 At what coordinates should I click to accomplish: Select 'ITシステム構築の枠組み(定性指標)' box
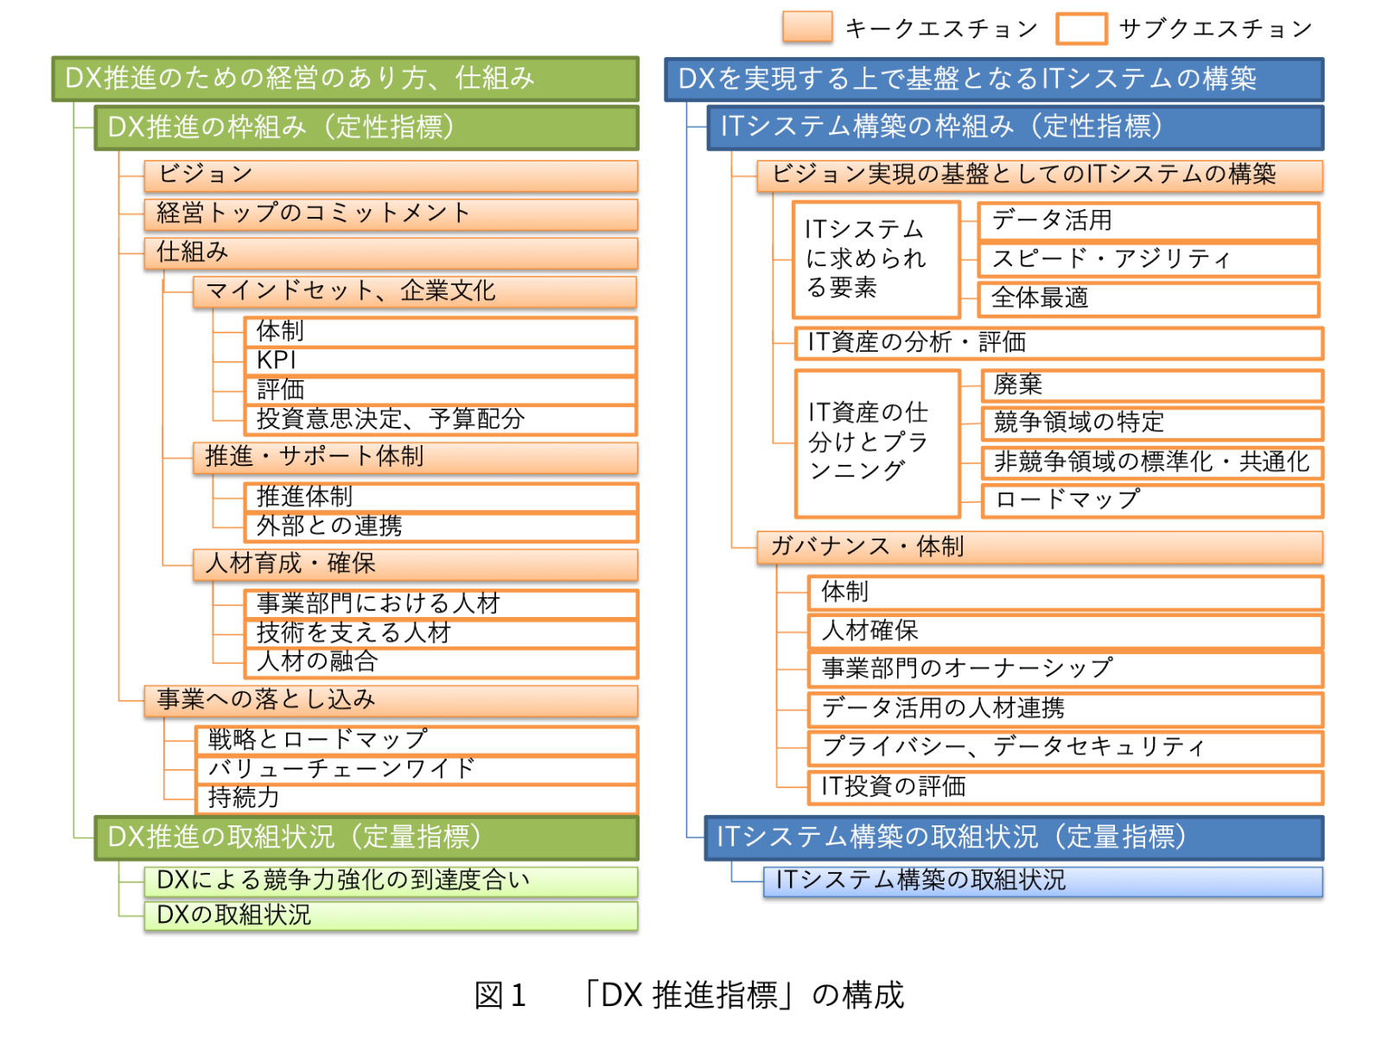[x=1016, y=128]
